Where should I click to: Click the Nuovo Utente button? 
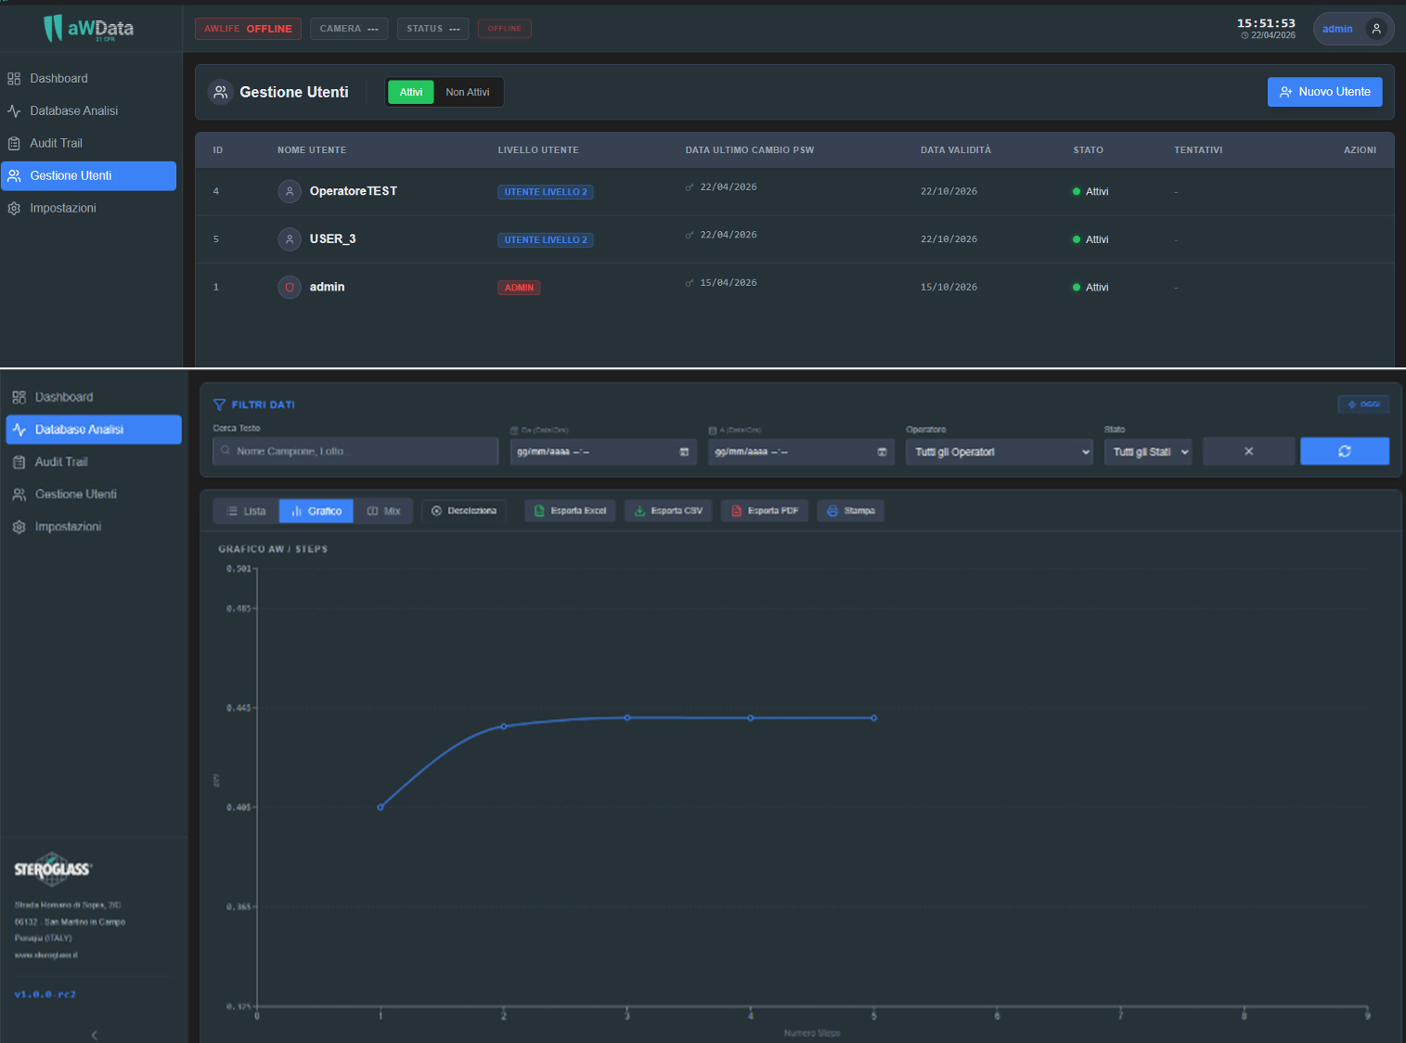[x=1324, y=92]
